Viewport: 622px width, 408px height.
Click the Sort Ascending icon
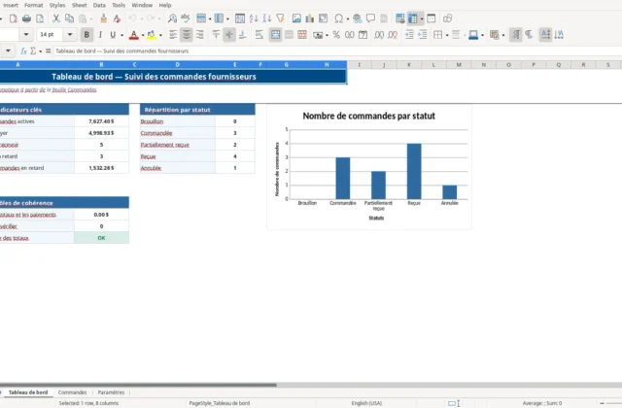(254, 18)
